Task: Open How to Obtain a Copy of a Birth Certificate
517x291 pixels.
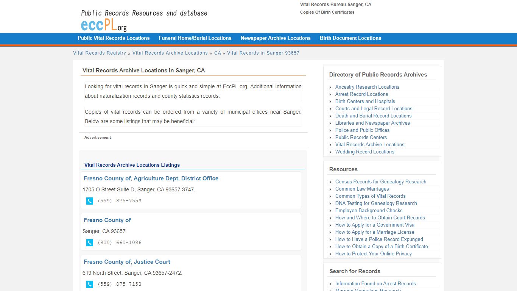Action: click(382, 246)
